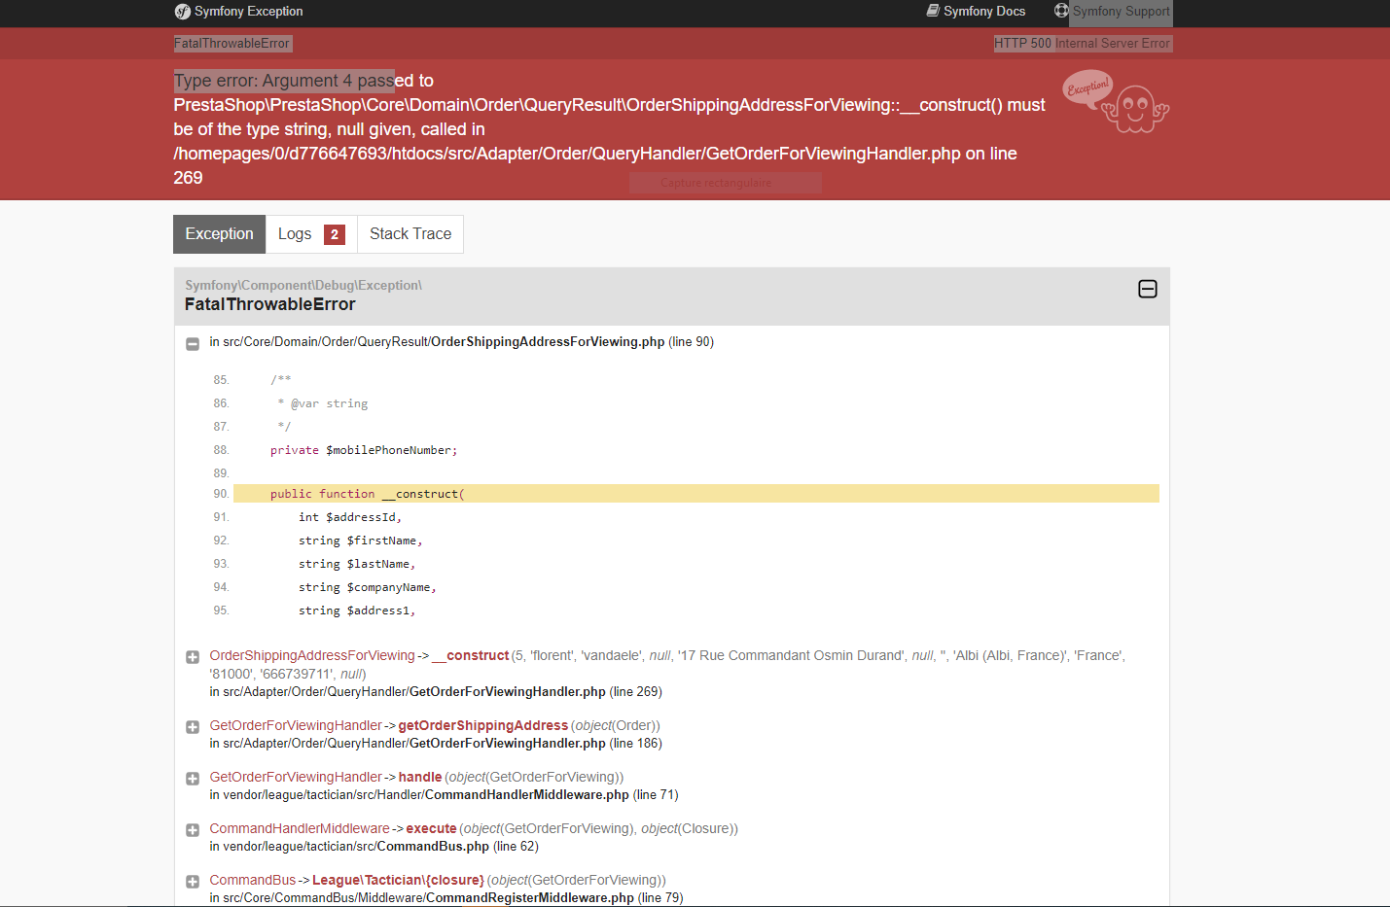
Task: Switch to the Exception tab
Action: click(219, 234)
